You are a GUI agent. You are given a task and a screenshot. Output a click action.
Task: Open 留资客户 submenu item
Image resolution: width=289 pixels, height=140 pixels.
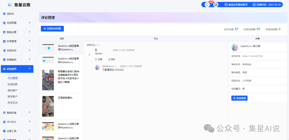[x=13, y=96]
